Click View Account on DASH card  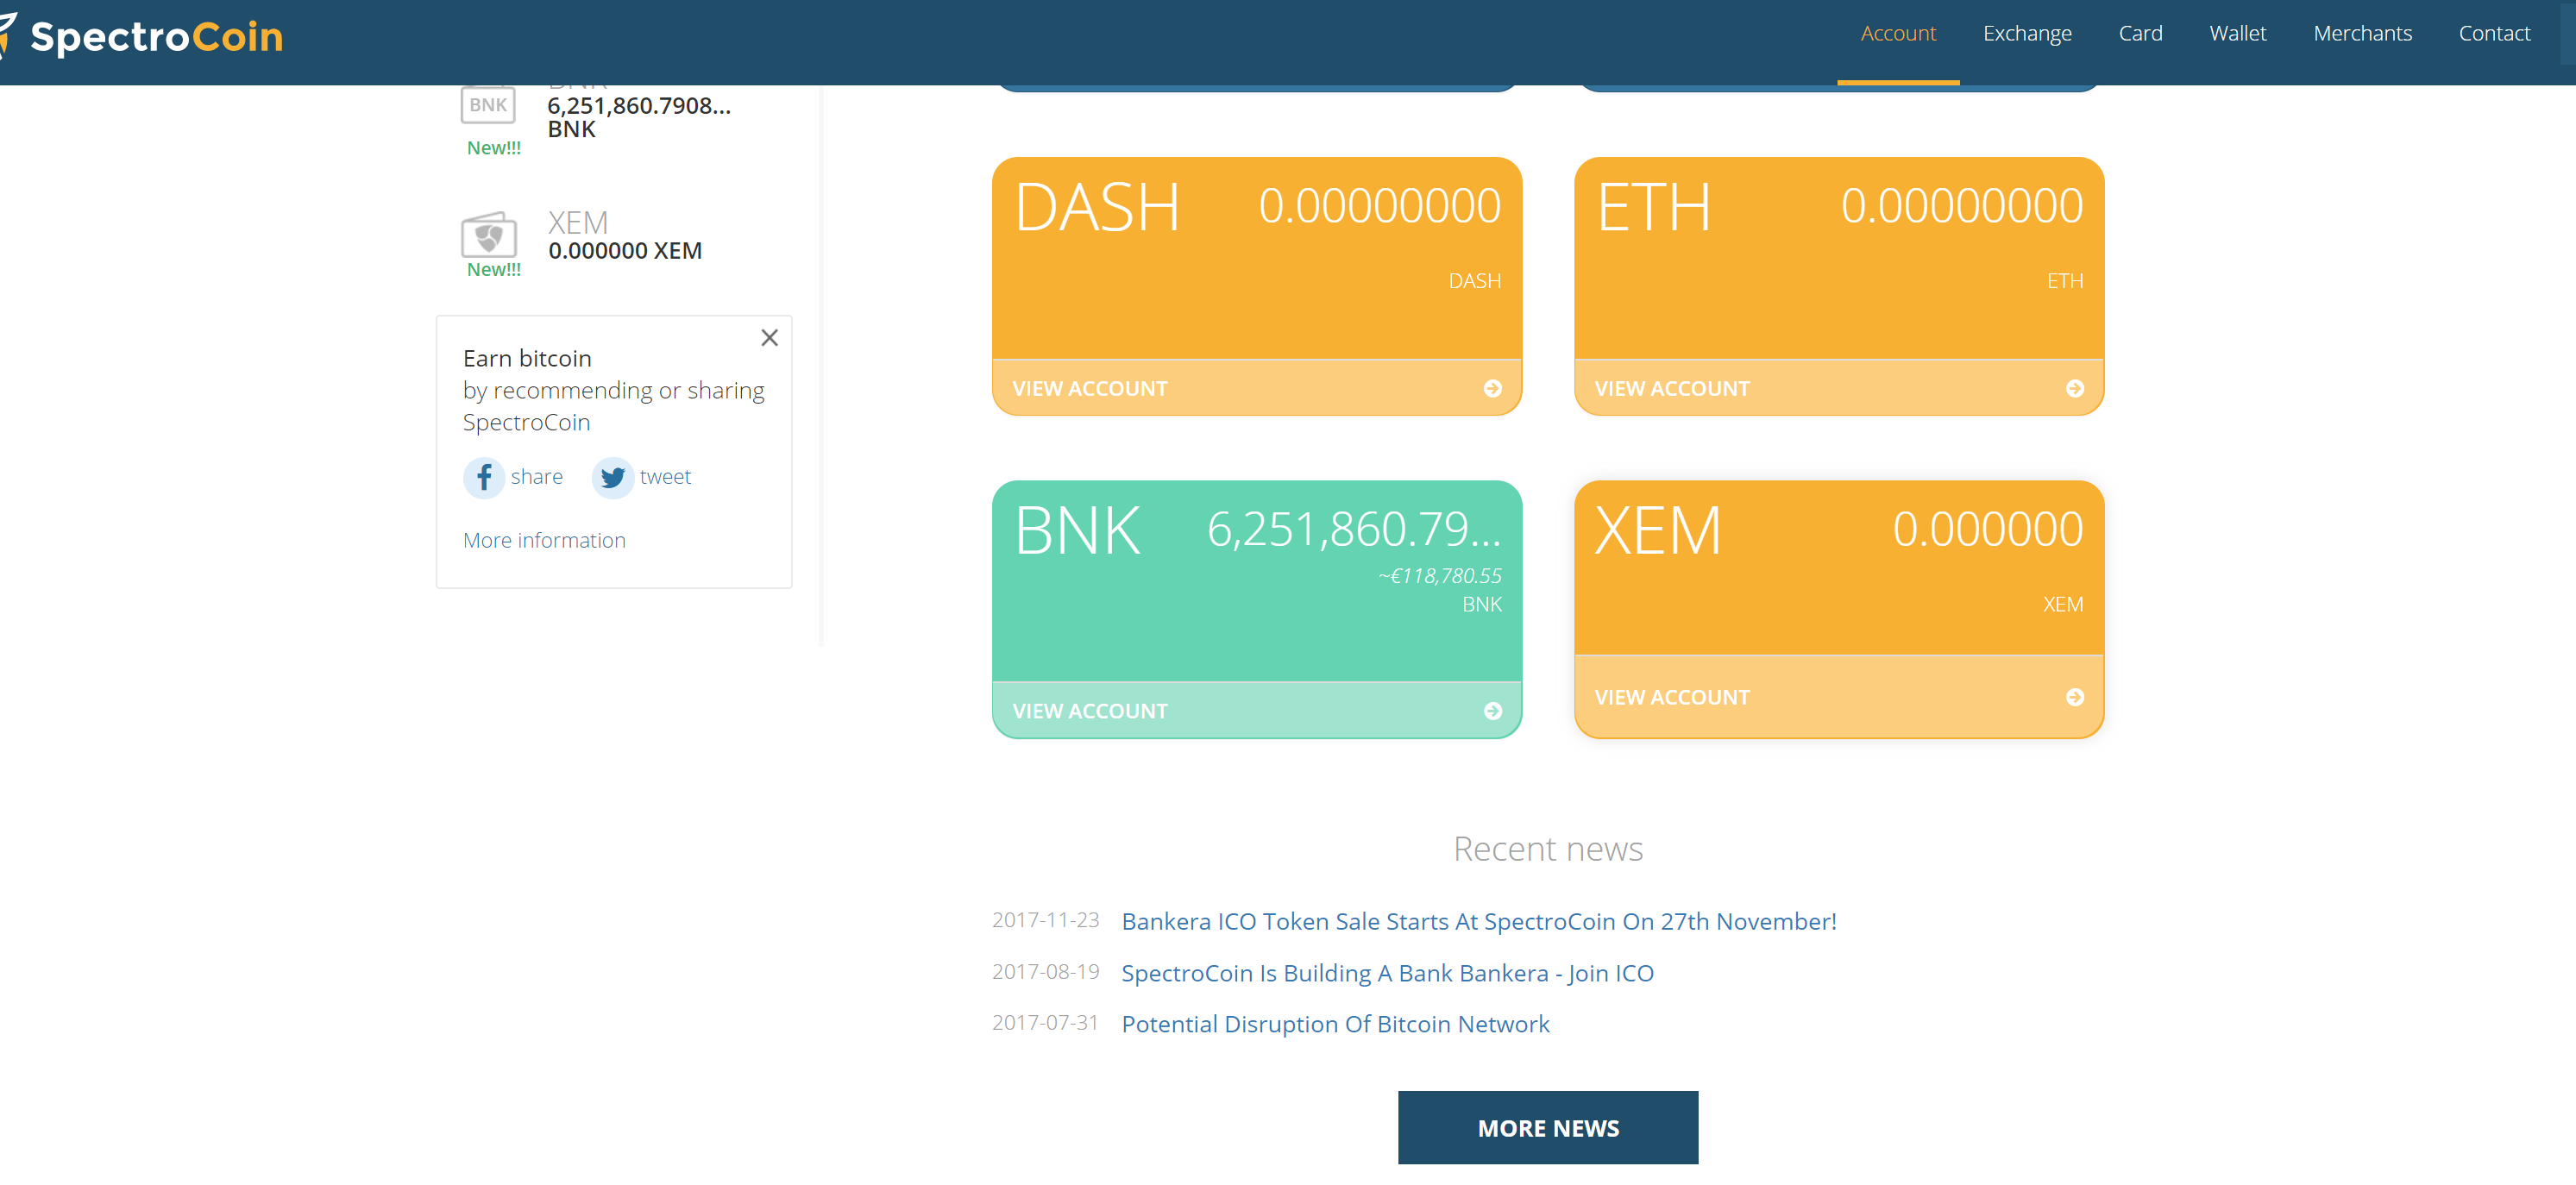pyautogui.click(x=1089, y=388)
